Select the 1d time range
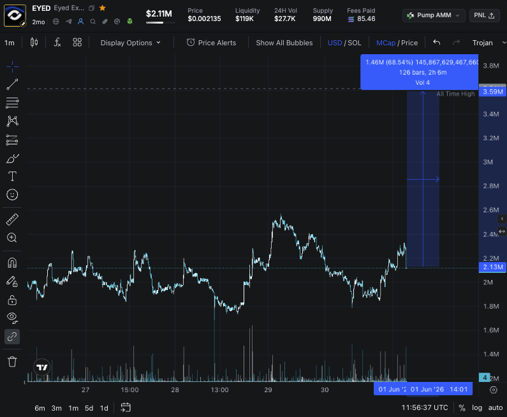 coord(104,408)
